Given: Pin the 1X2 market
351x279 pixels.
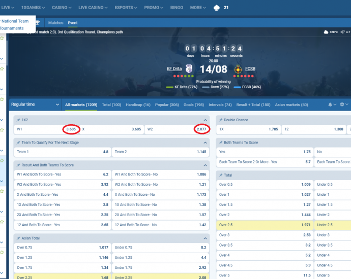Looking at the screenshot, I should click(x=18, y=120).
